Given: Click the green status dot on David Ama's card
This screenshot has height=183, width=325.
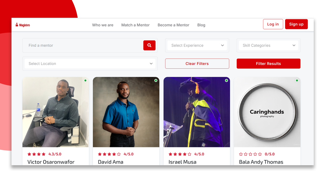Looking at the screenshot, I should (156, 81).
